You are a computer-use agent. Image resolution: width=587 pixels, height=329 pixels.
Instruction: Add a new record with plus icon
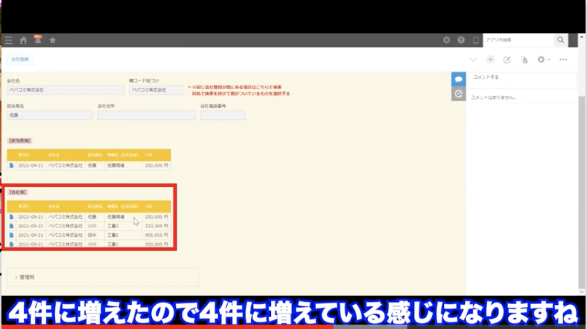tap(490, 60)
